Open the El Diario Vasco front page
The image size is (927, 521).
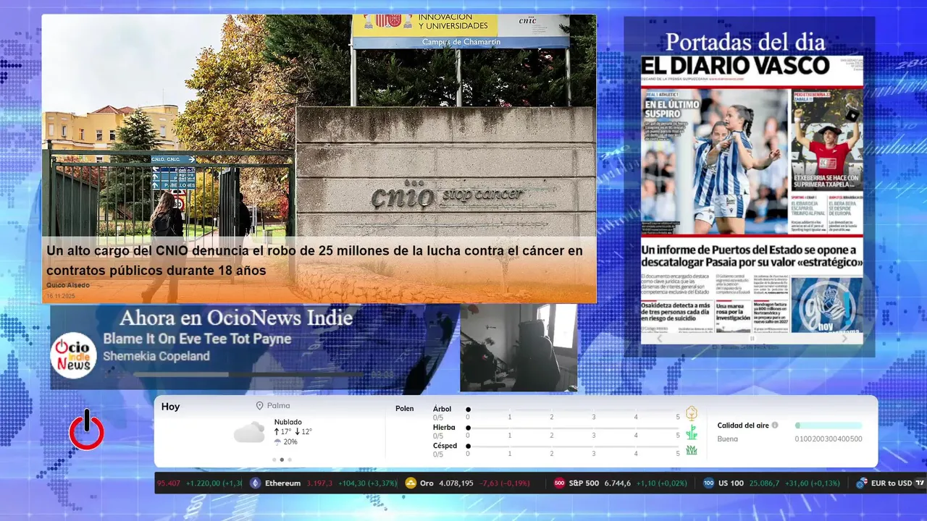[x=752, y=194]
